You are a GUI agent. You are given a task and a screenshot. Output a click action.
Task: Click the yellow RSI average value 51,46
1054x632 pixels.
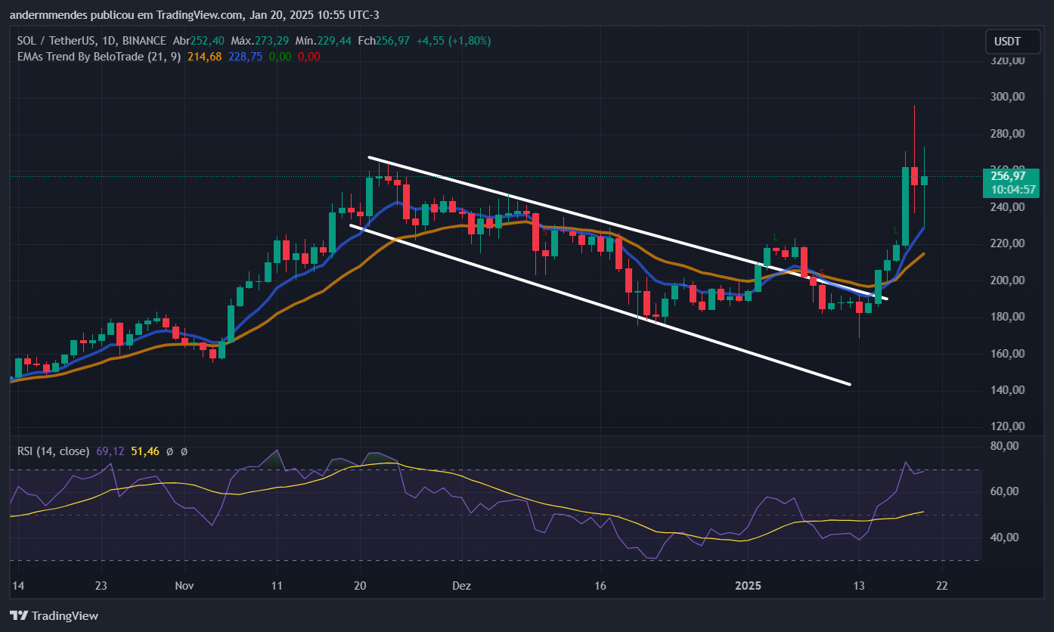coord(145,451)
